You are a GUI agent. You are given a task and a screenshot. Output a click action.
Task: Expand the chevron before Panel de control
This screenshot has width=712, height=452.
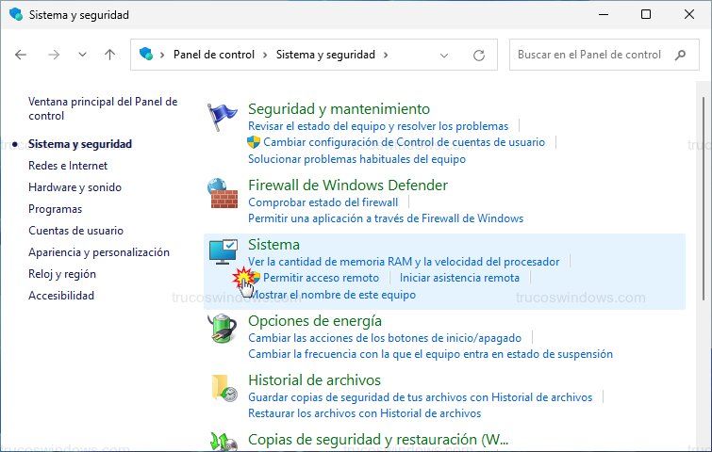point(162,55)
